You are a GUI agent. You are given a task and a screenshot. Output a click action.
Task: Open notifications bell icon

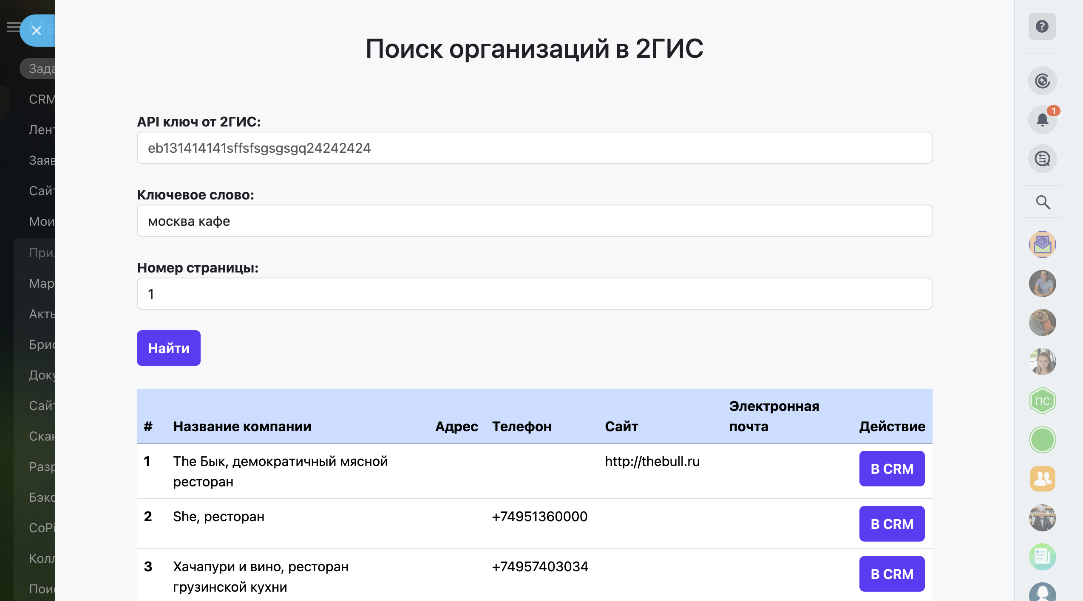point(1042,120)
